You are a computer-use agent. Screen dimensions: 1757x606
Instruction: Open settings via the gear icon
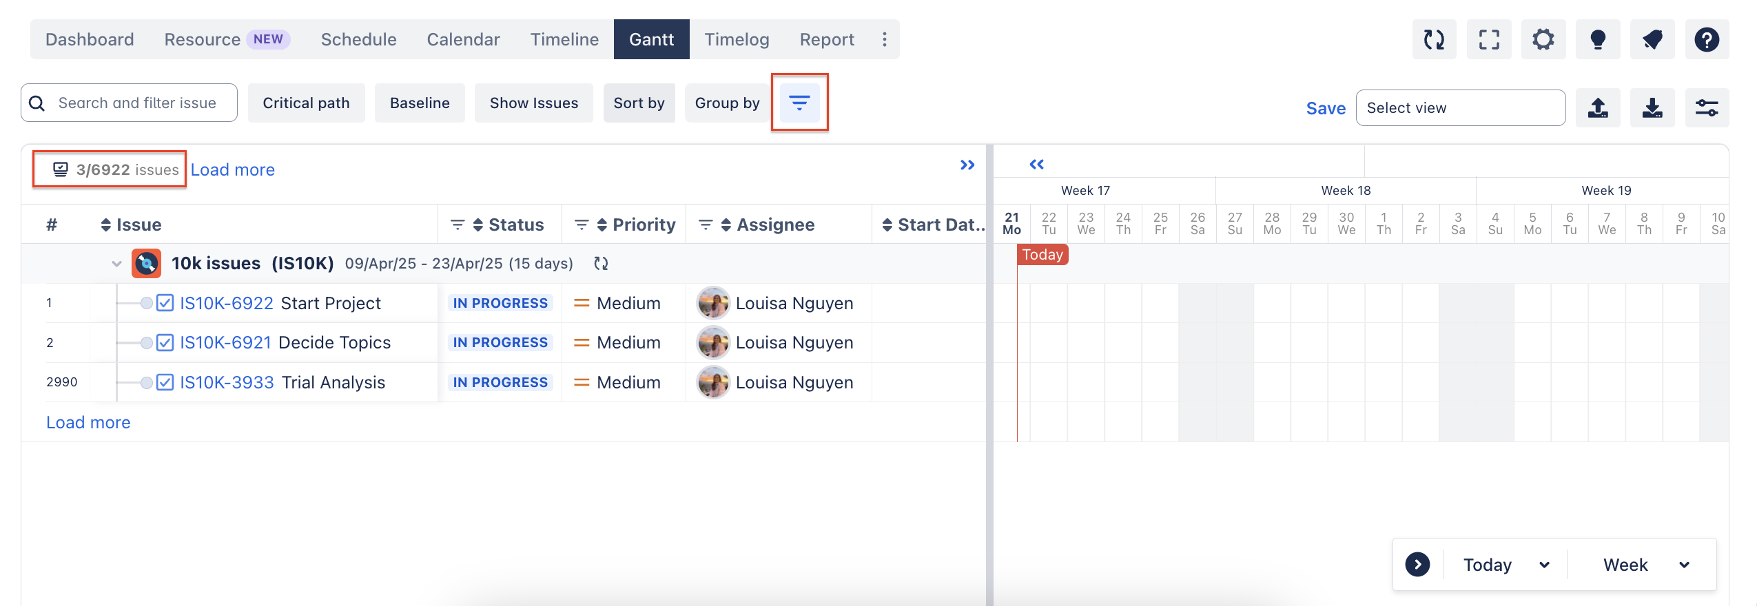1543,40
